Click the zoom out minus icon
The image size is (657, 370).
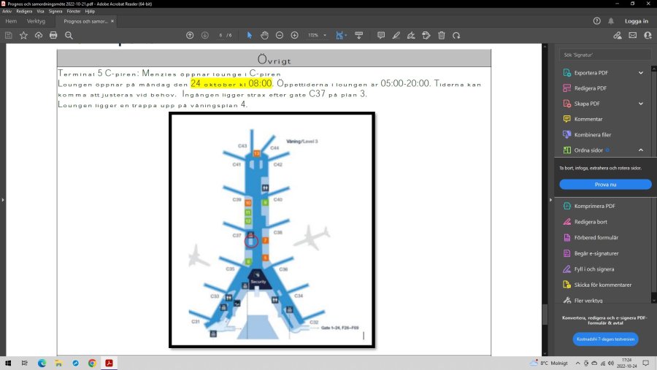(280, 35)
